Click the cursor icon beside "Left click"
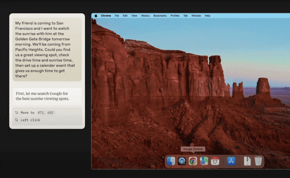This screenshot has height=178, width=290. (17, 120)
